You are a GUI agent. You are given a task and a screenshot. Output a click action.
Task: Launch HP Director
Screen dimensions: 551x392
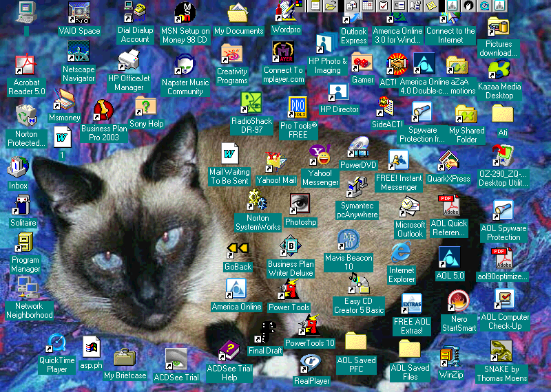(x=338, y=92)
